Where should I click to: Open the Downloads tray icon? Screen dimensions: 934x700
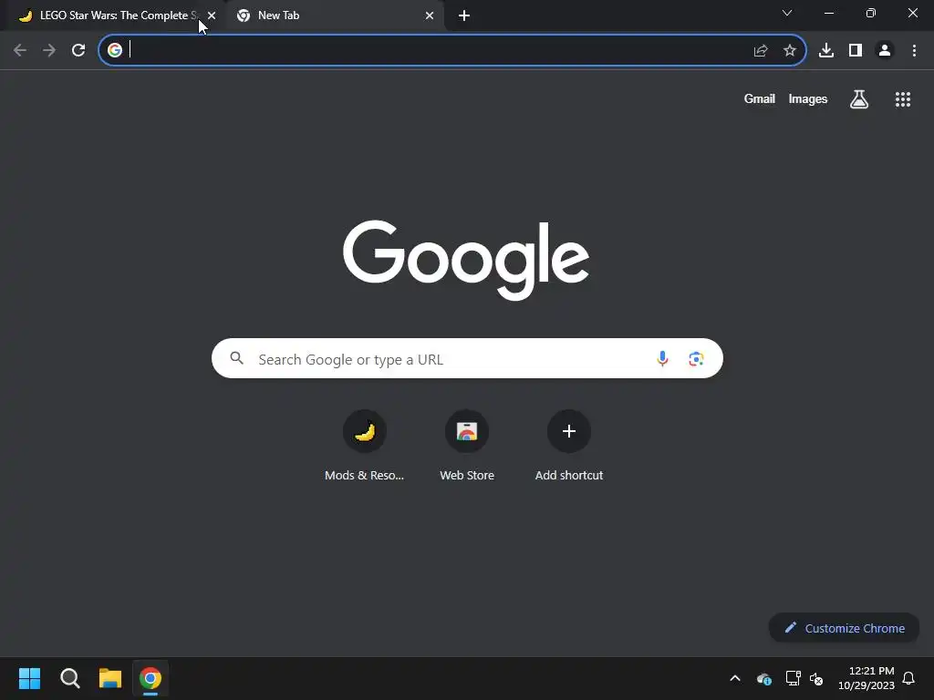pyautogui.click(x=826, y=50)
